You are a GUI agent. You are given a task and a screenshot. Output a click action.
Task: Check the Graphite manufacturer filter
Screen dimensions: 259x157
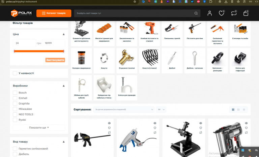[15, 104]
